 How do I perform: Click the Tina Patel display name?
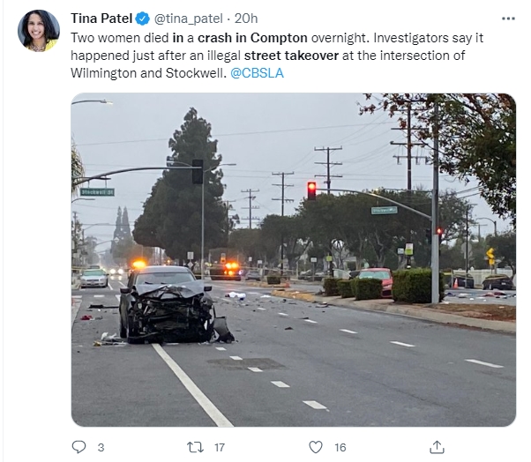coord(101,19)
